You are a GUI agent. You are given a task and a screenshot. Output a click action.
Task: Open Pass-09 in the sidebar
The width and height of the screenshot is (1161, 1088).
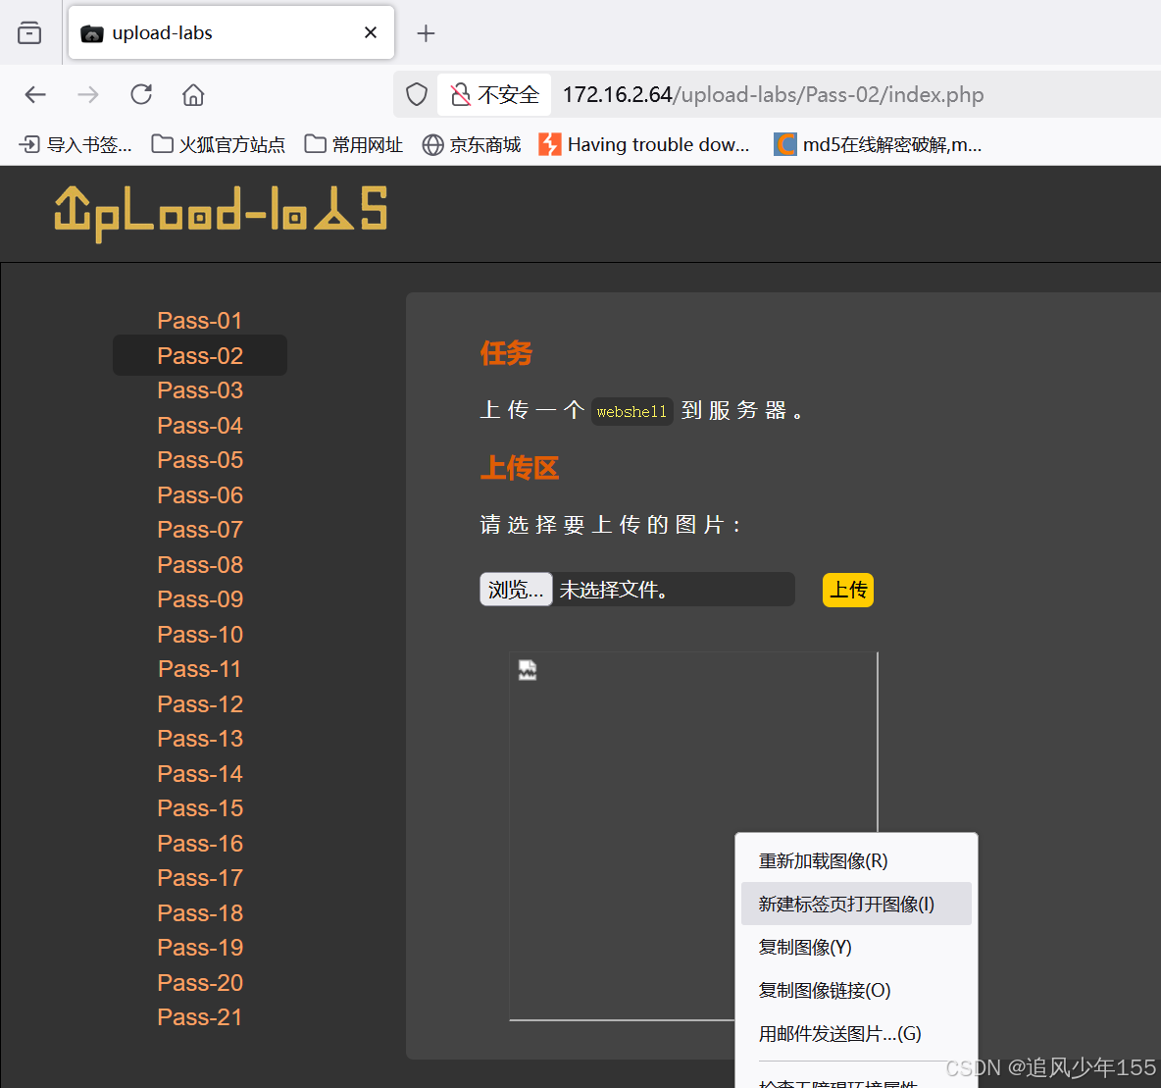200,599
